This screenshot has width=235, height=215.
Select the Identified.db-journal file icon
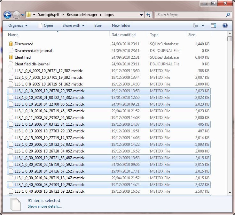pyautogui.click(x=11, y=64)
